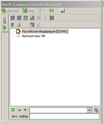Click the Акт. набор input field

pyautogui.click(x=65, y=116)
